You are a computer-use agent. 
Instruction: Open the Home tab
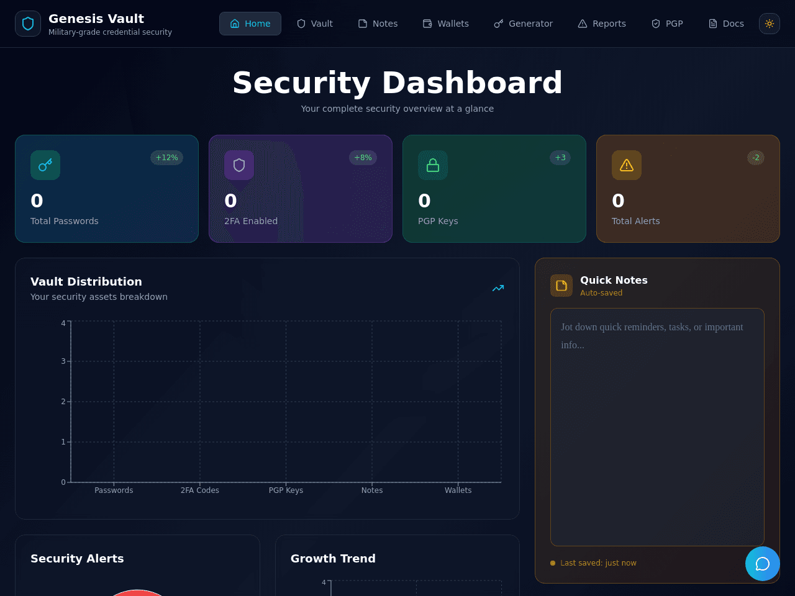coord(250,24)
